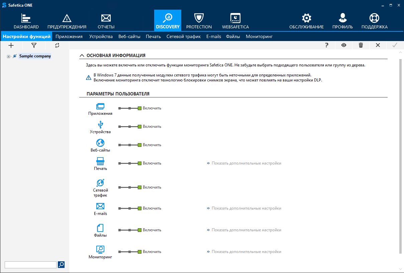404x273 pixels.
Task: Show additional settings for E-mails
Action: 246,208
